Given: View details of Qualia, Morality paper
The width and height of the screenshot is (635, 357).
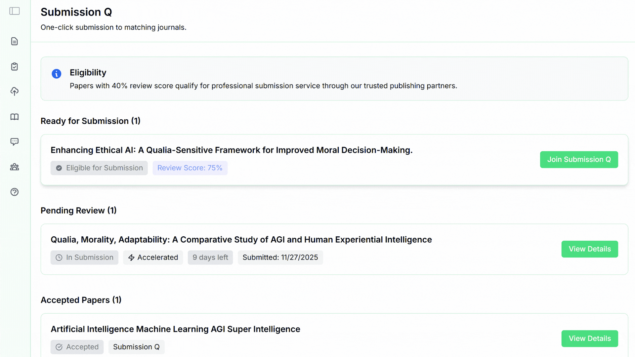Looking at the screenshot, I should 589,249.
